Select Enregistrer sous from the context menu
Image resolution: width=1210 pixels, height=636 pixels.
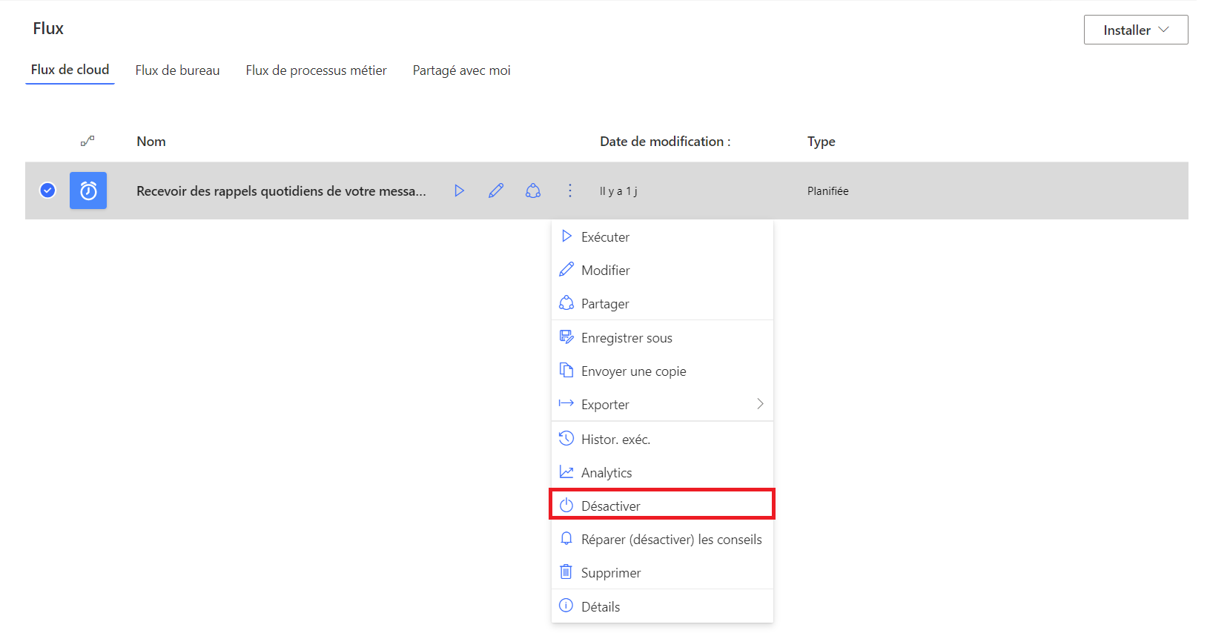(627, 338)
